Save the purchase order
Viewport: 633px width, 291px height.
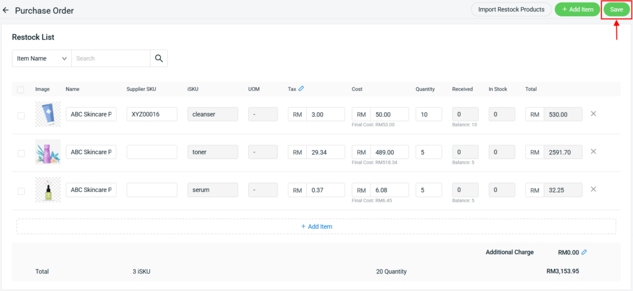[616, 10]
